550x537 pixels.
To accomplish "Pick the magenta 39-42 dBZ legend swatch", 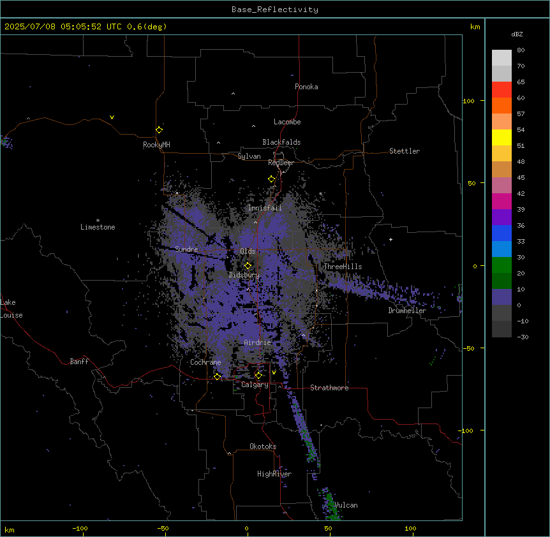I will 502,201.
